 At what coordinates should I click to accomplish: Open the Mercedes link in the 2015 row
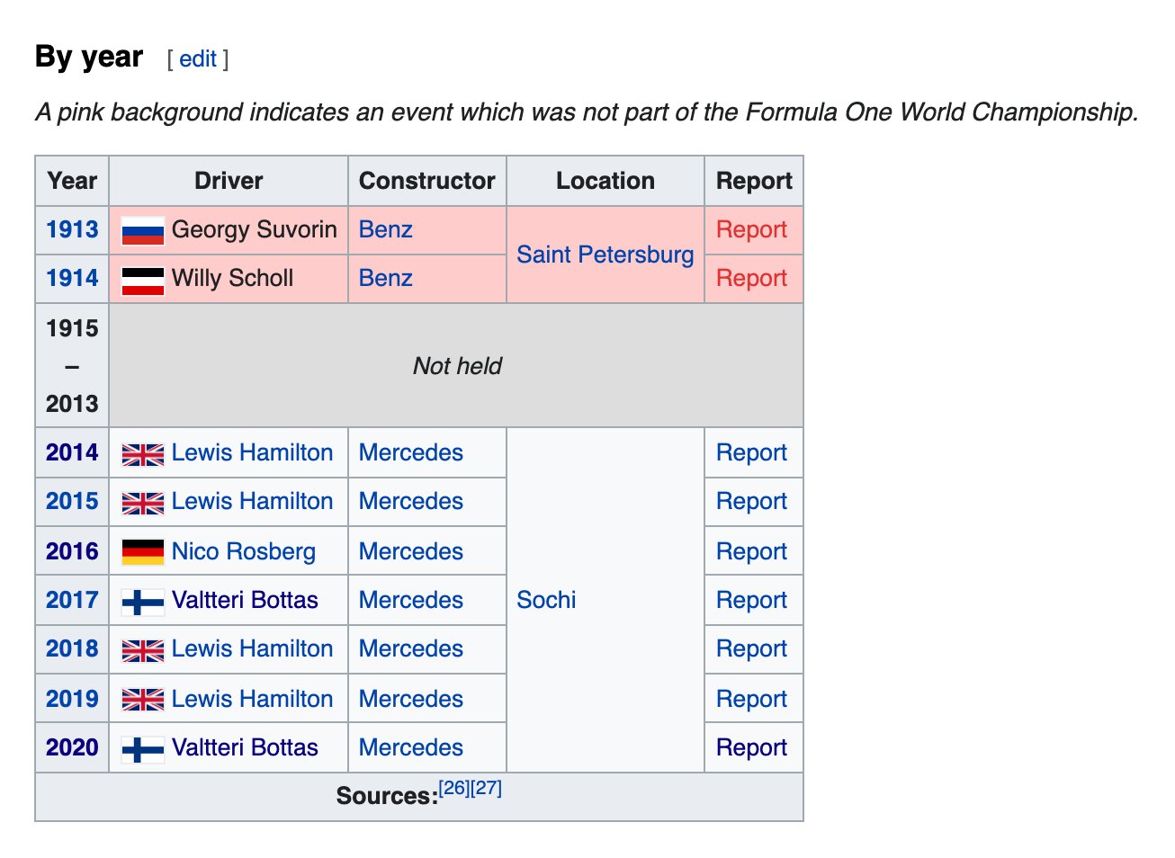pos(411,501)
